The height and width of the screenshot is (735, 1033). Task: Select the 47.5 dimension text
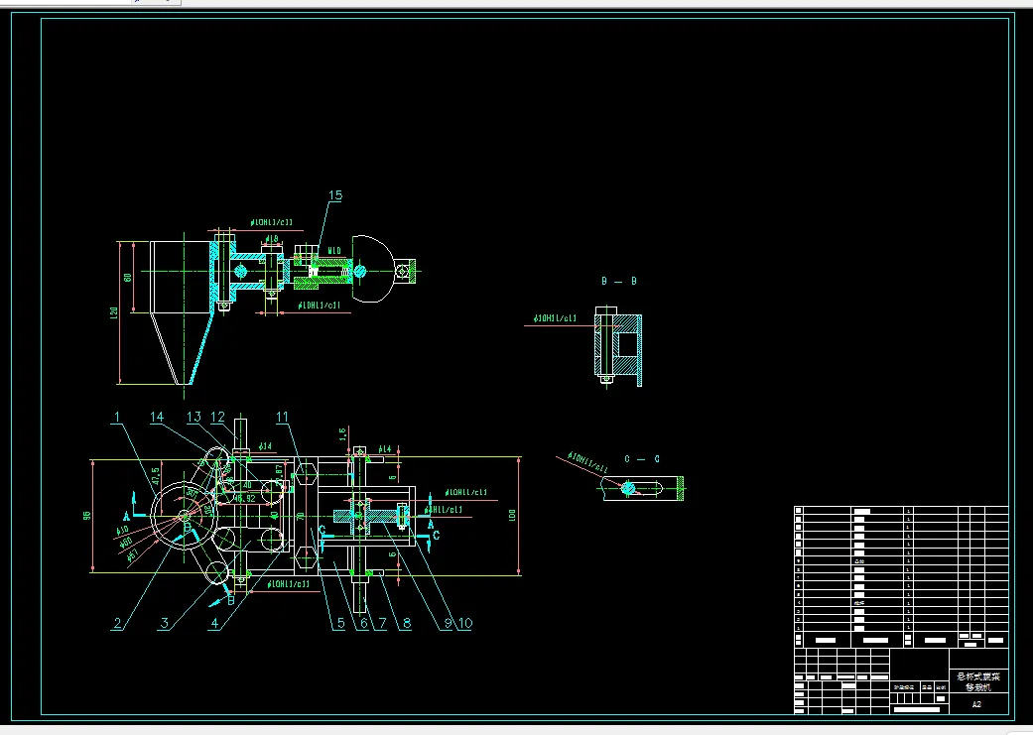(x=156, y=476)
